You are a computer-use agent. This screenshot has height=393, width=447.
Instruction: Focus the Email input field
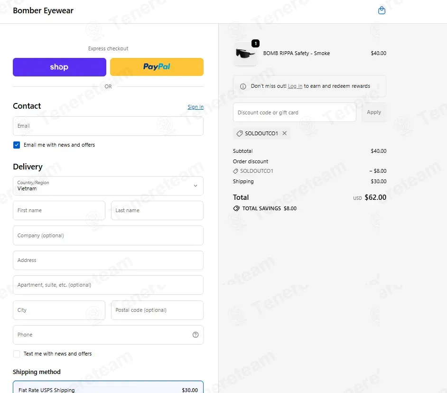click(108, 126)
